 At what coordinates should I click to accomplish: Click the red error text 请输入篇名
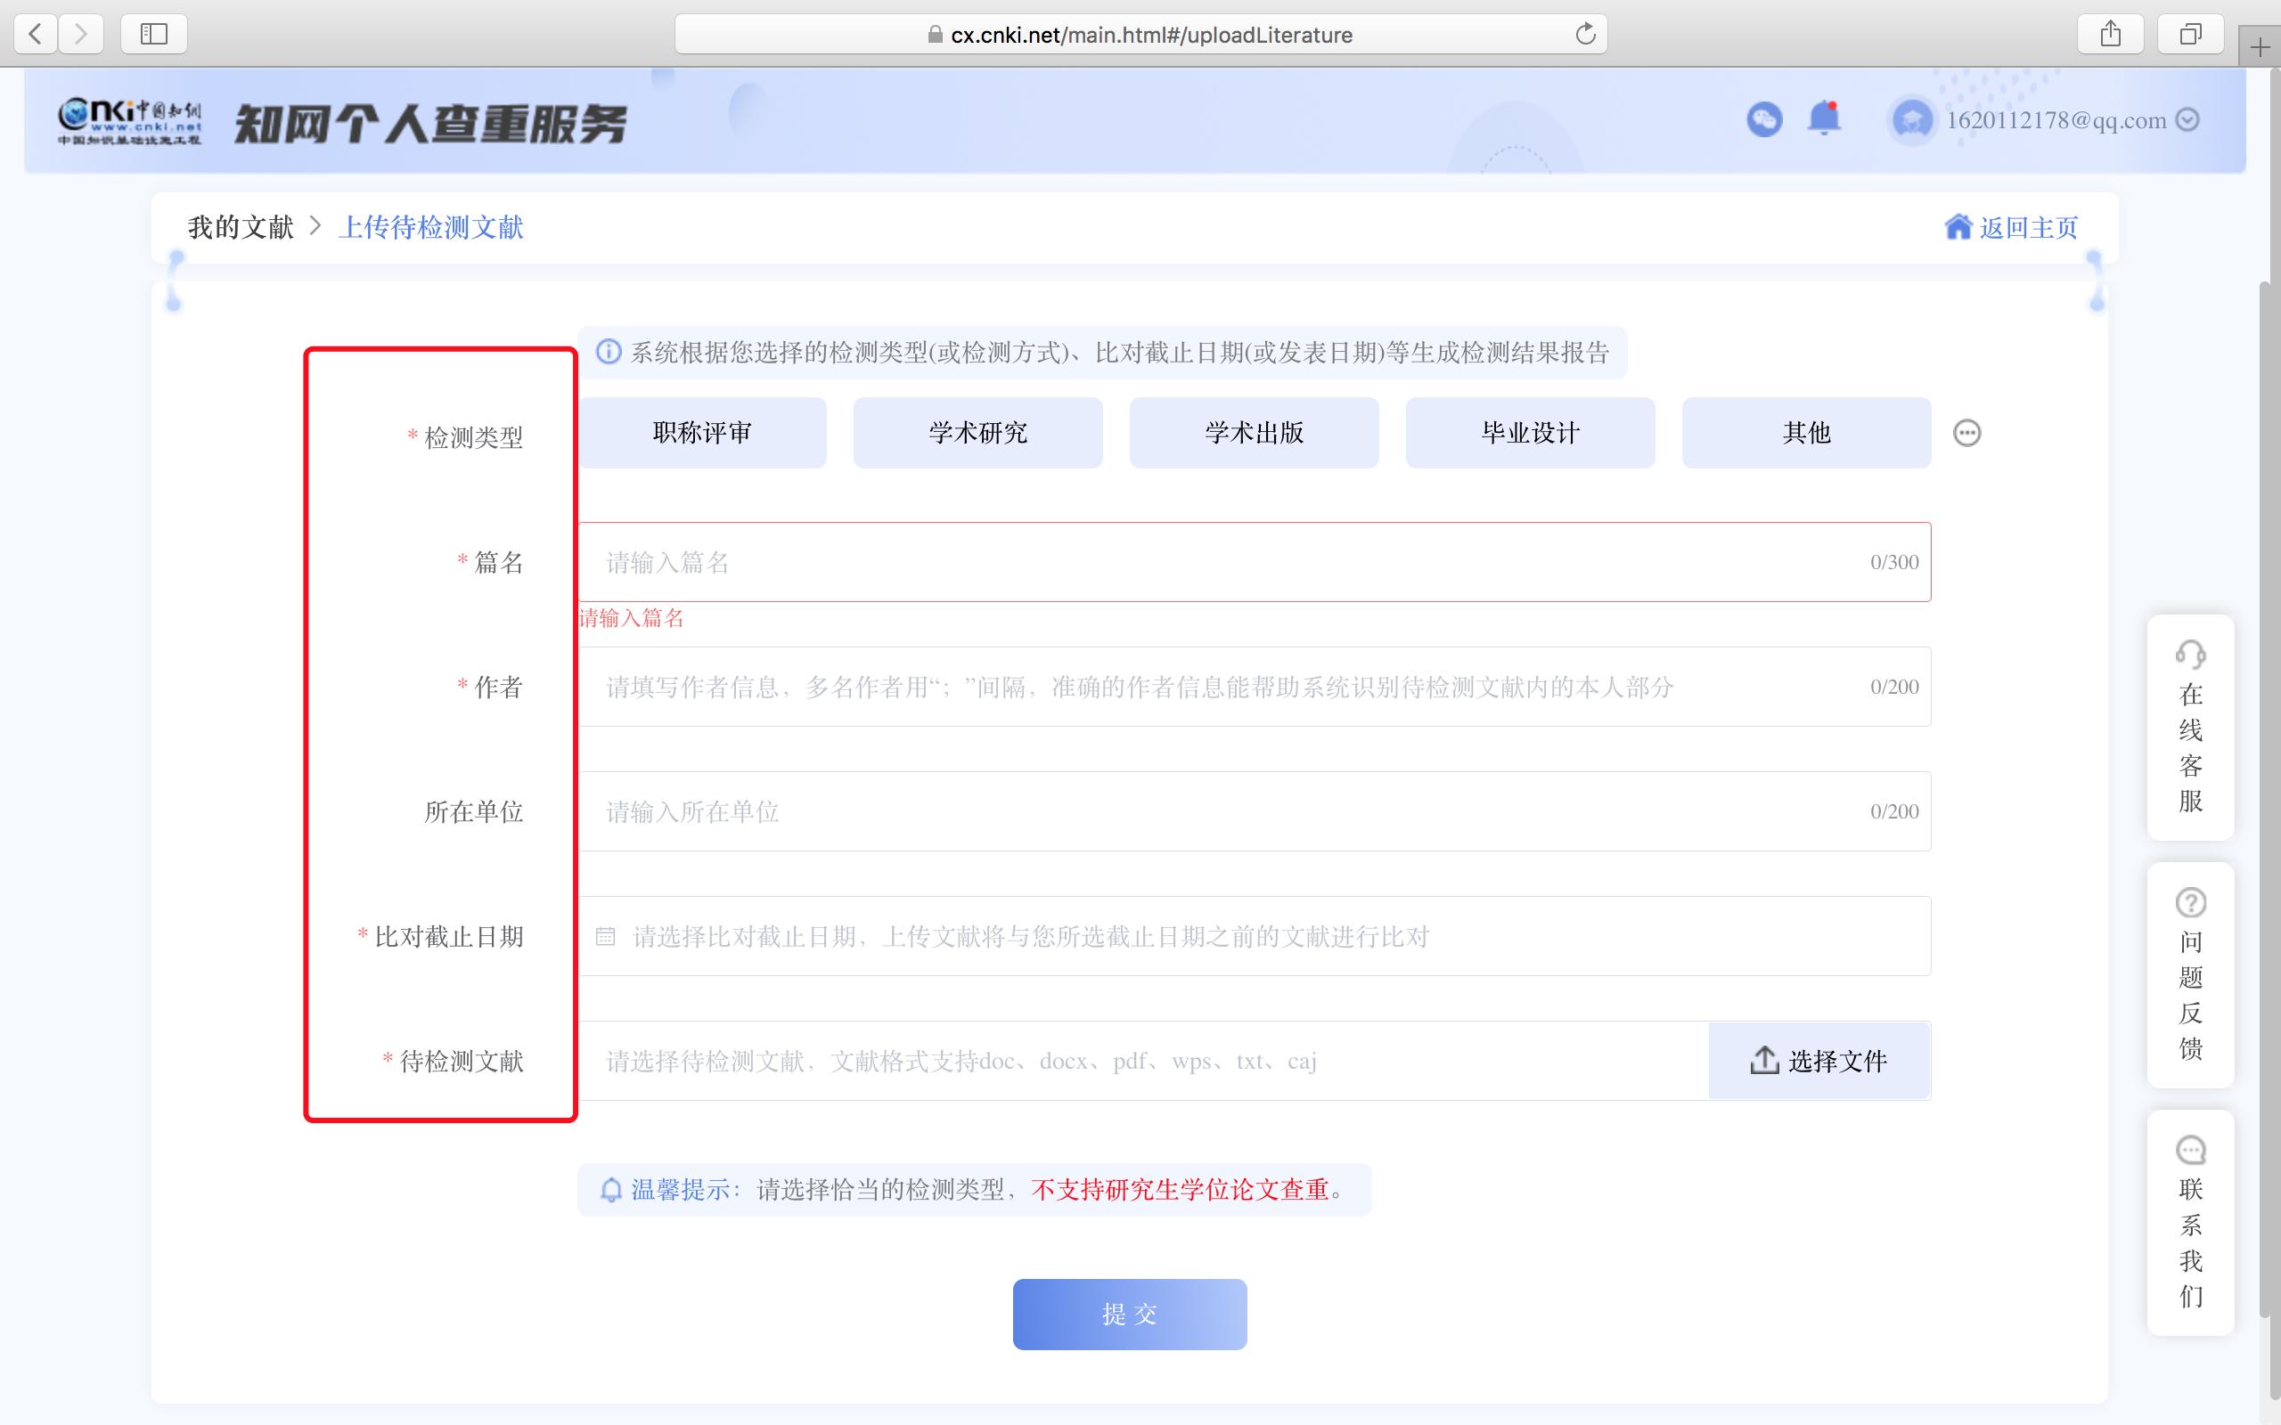click(x=632, y=618)
